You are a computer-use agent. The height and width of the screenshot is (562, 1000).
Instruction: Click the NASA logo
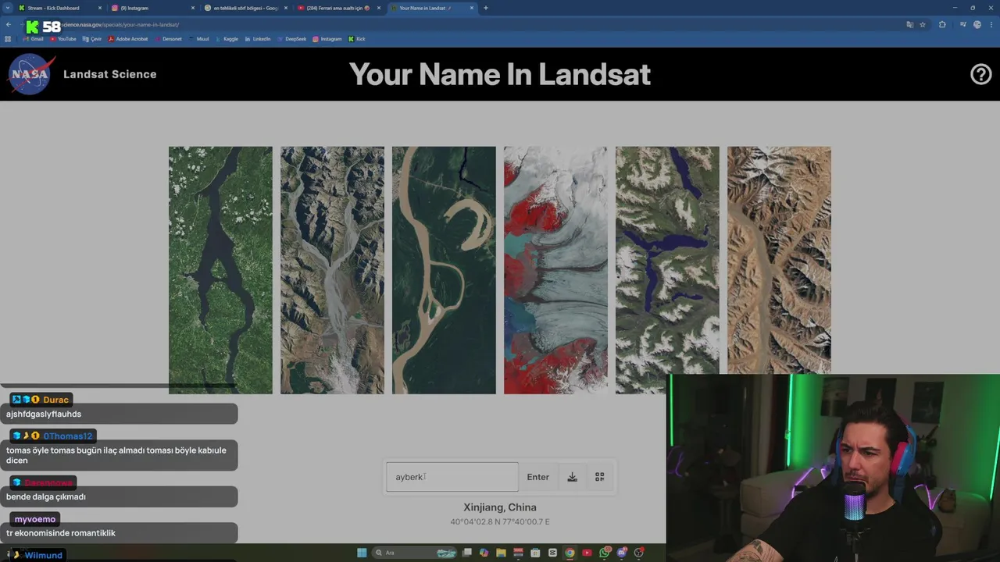(30, 74)
